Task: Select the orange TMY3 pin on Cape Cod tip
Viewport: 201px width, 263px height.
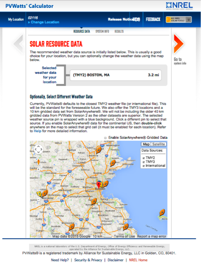Action: [162, 212]
